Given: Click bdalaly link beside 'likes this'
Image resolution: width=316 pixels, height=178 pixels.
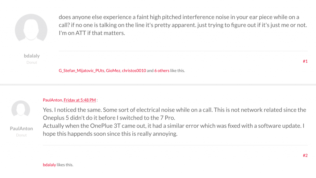Looking at the screenshot, I should [x=49, y=165].
